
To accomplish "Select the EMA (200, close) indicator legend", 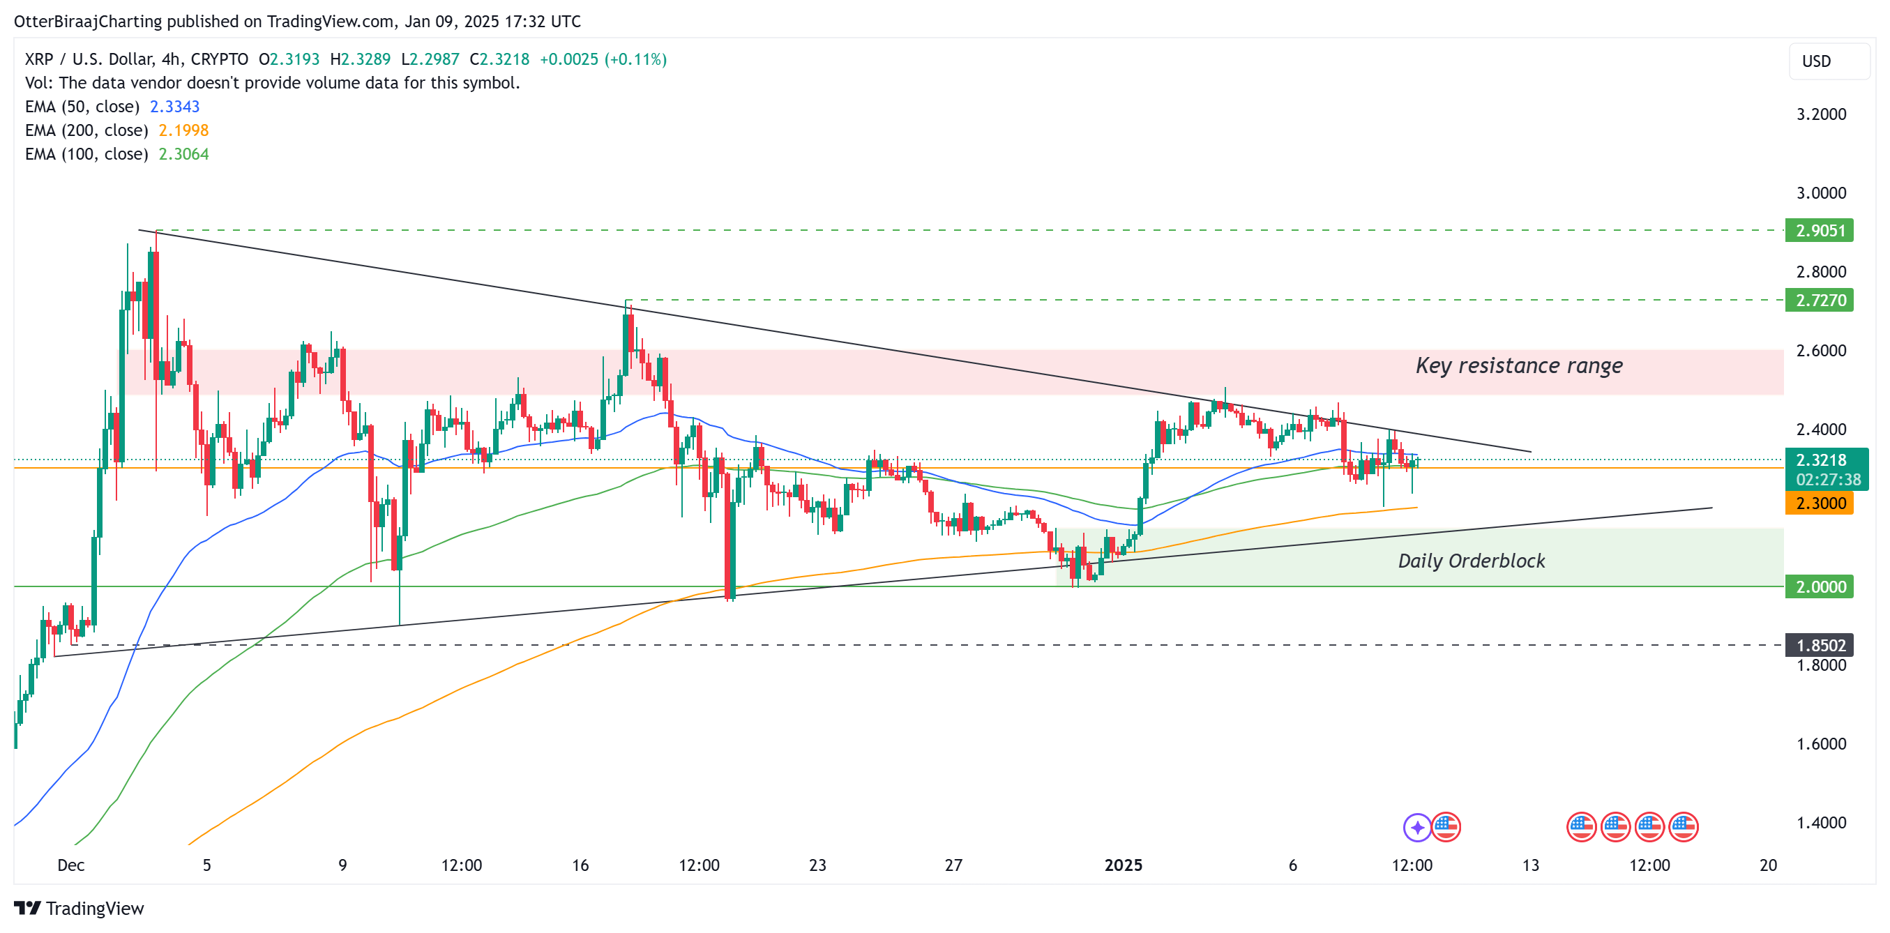I will pyautogui.click(x=116, y=130).
